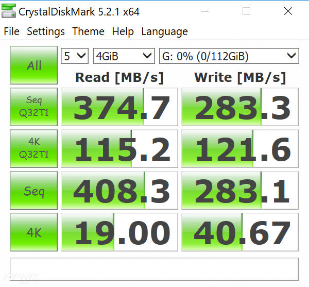Image resolution: width=309 pixels, height=287 pixels.
Task: Select the Seq Q32T1 write value 283.3
Action: [x=240, y=107]
